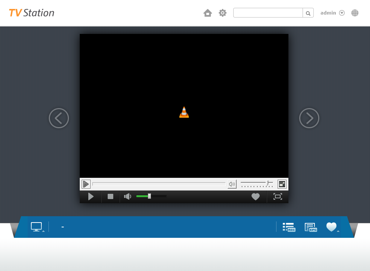Switch to the previous channel

(x=59, y=118)
